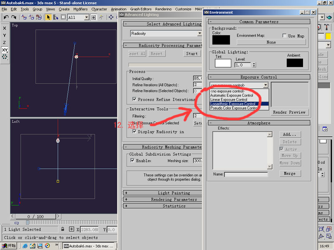
Task: Select Logarithmic Exposure Control from list
Action: pyautogui.click(x=239, y=104)
